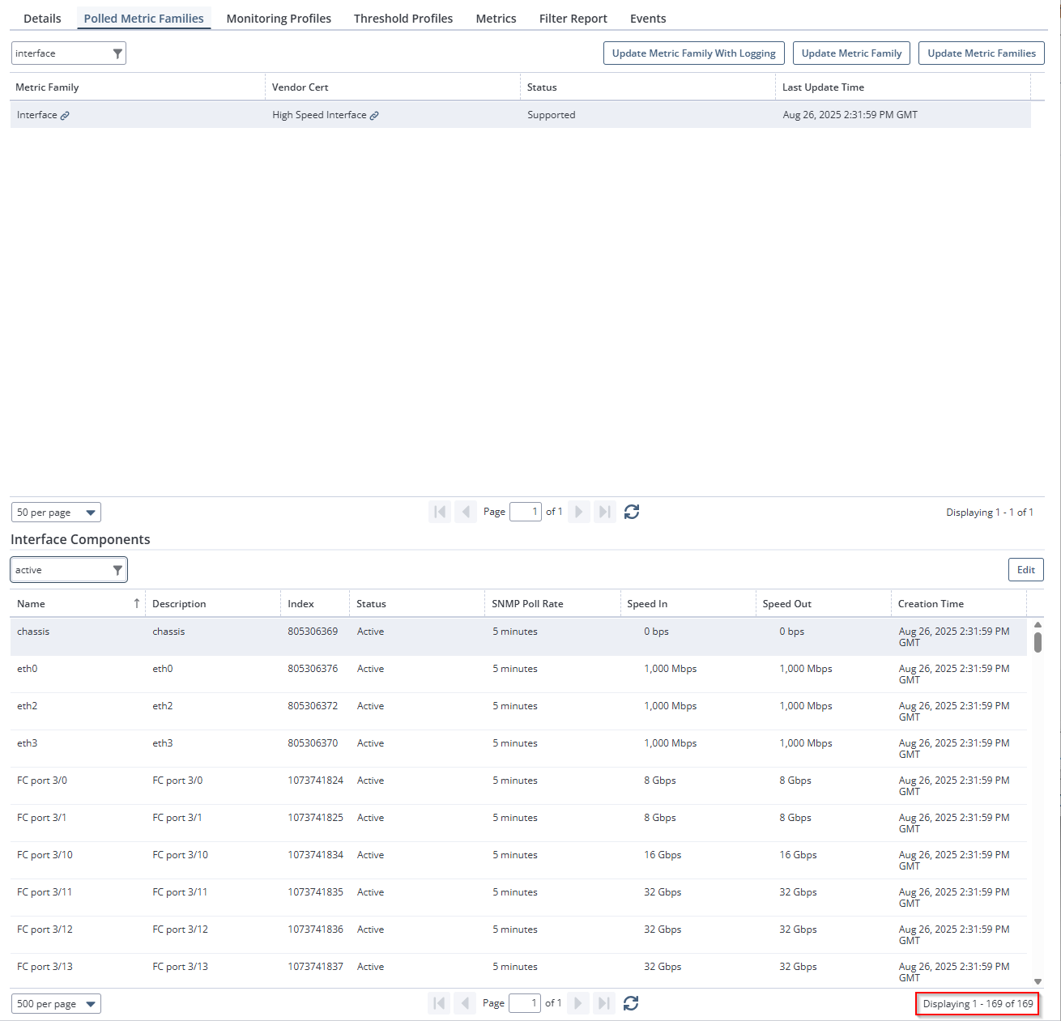Screen dimensions: 1061x1021
Task: Open the Threshold Profiles tab
Action: [403, 19]
